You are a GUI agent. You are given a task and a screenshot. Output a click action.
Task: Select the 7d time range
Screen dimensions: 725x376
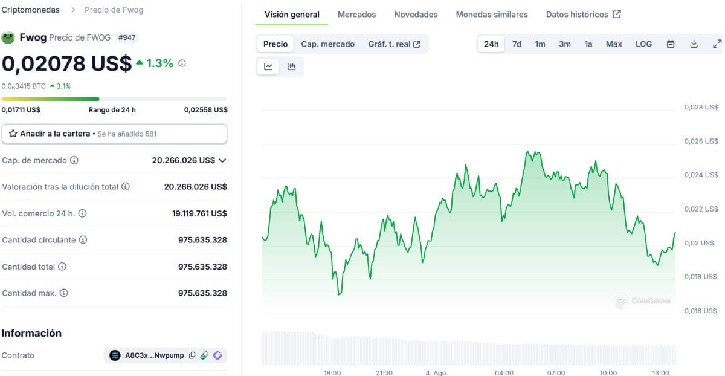(517, 44)
